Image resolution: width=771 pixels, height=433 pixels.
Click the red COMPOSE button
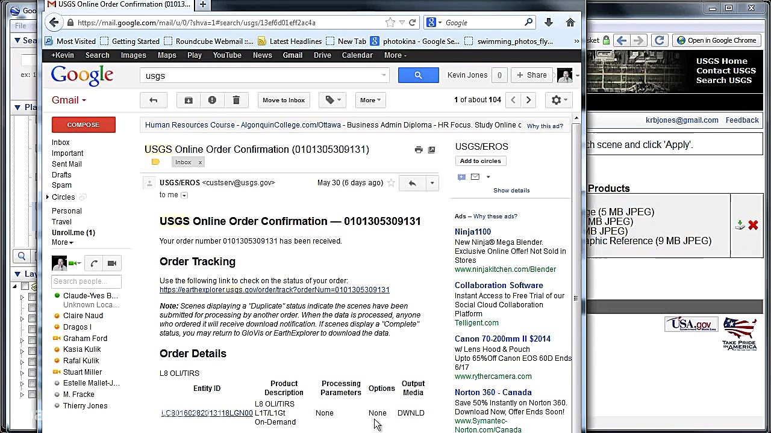83,125
